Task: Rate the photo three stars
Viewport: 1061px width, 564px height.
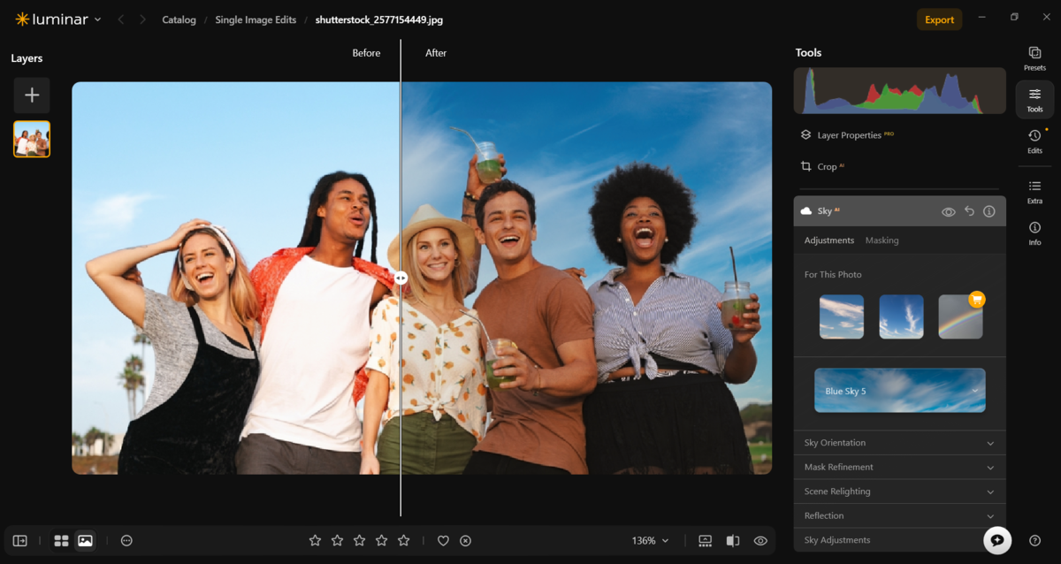Action: (x=359, y=540)
